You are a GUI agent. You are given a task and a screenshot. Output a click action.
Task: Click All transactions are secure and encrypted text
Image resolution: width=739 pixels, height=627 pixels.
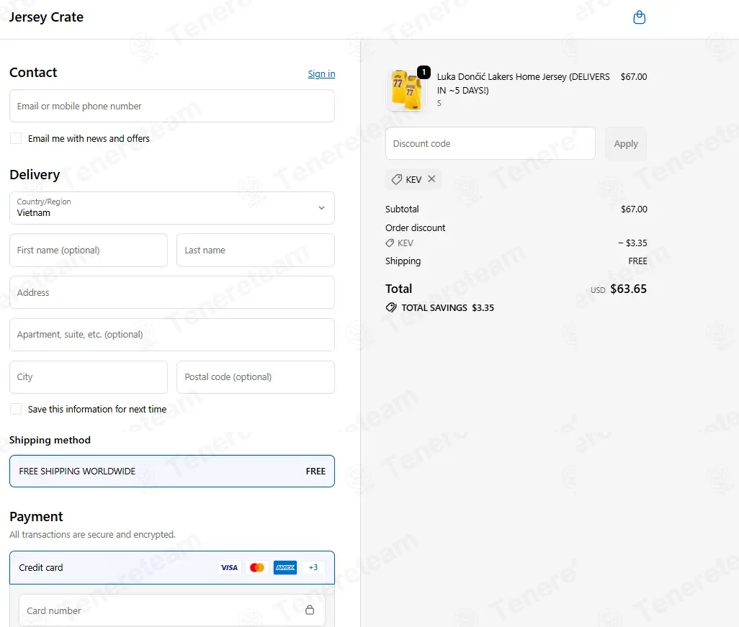tap(92, 535)
